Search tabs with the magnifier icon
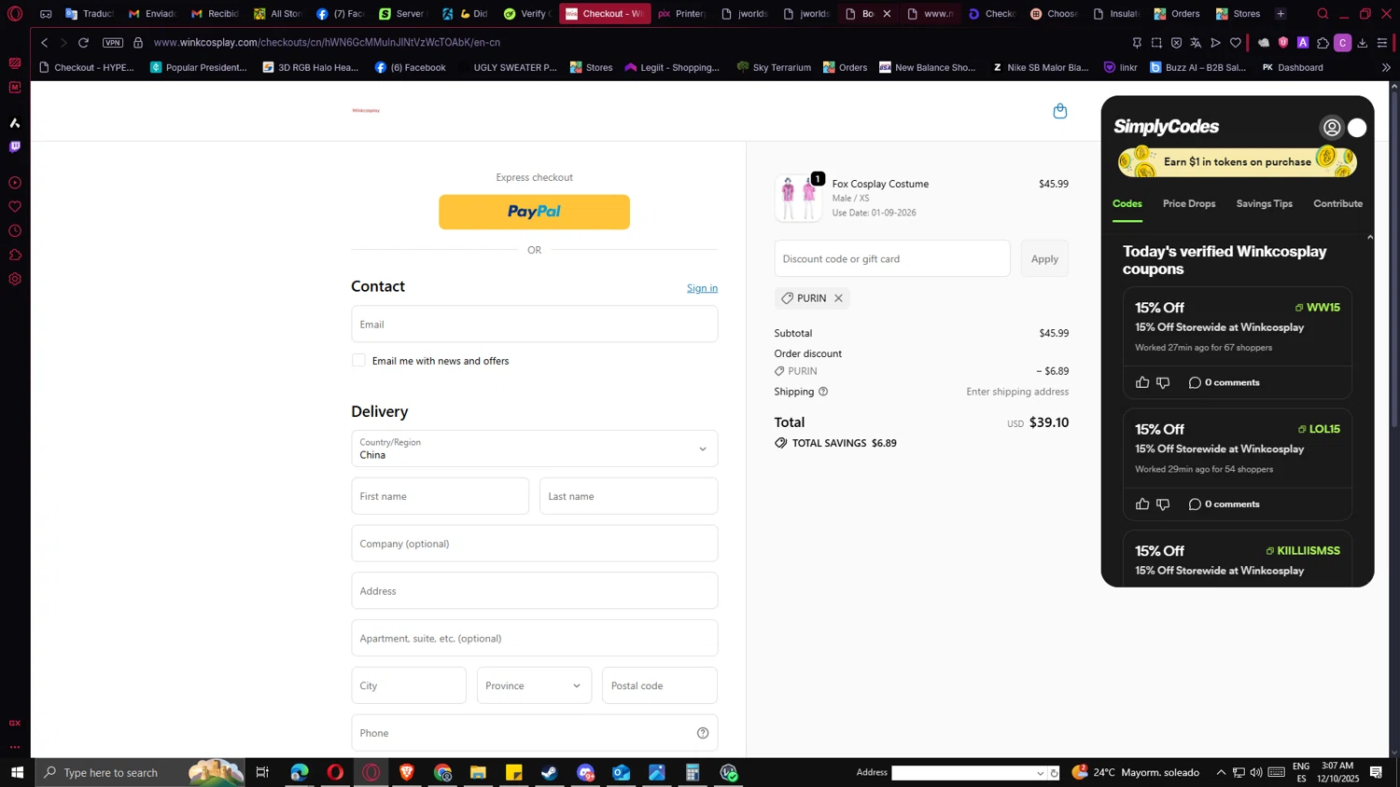 pos(1323,14)
